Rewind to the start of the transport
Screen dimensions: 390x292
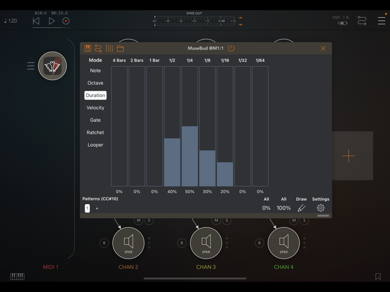(x=36, y=21)
